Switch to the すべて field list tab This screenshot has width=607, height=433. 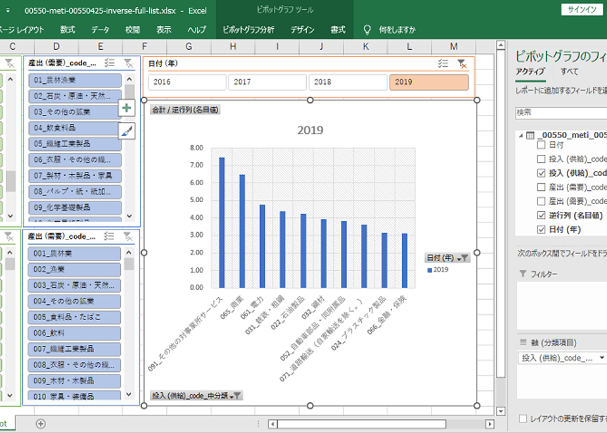pos(570,72)
